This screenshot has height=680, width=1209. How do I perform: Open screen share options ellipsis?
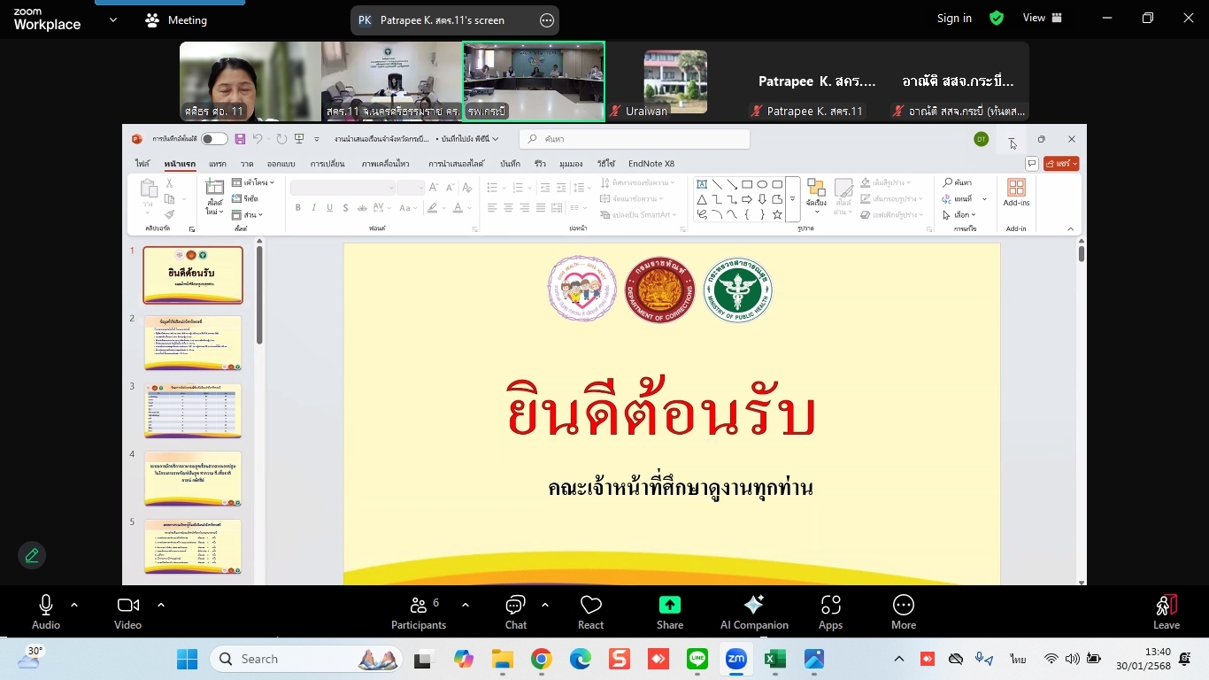coord(547,19)
